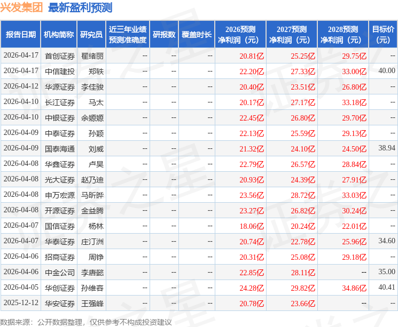Click 华安证券 institution cell

click(60, 304)
